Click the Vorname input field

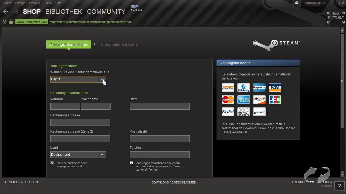tap(65, 106)
